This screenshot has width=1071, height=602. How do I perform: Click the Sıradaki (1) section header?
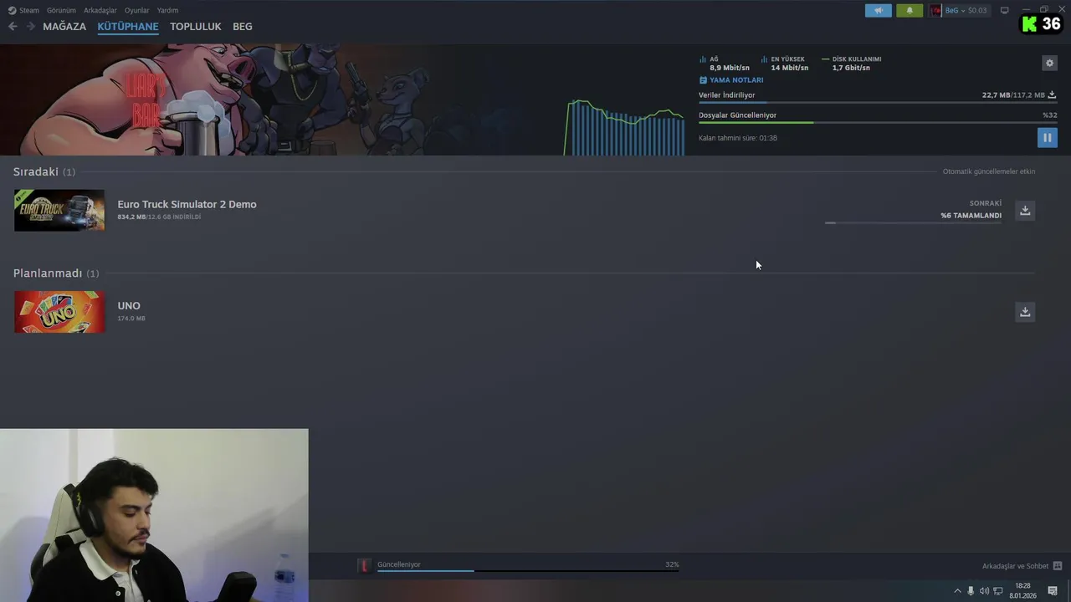[x=44, y=171]
